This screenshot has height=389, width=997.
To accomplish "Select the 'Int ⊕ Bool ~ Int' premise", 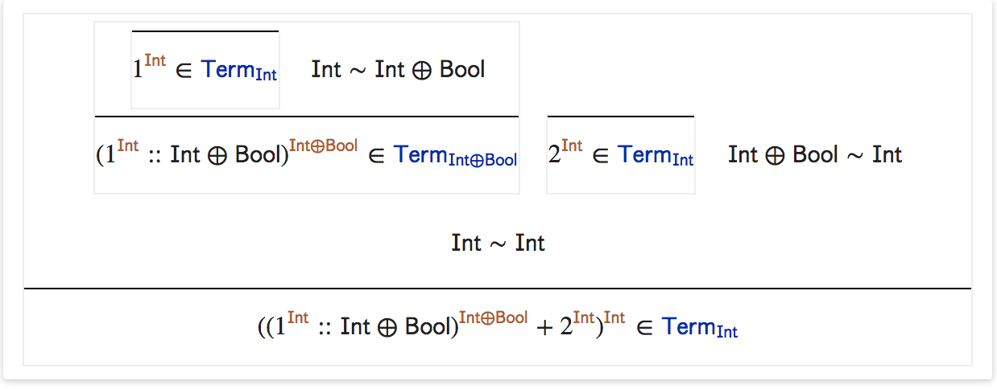I will pos(815,154).
